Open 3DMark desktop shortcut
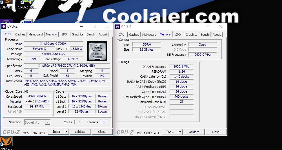The height and width of the screenshot is (150, 282). tap(6, 5)
